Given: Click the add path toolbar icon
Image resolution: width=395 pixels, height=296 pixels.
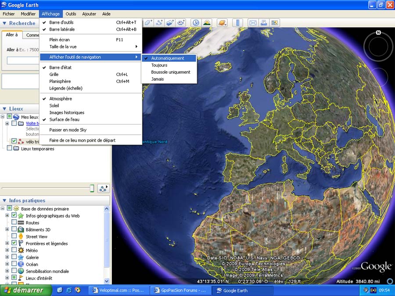Looking at the screenshot, I should pyautogui.click(x=160, y=23).
